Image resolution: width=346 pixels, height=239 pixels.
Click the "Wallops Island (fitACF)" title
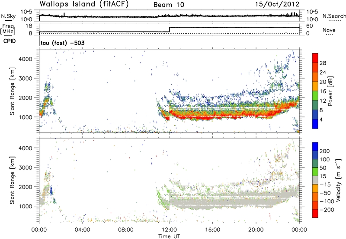[x=84, y=4]
